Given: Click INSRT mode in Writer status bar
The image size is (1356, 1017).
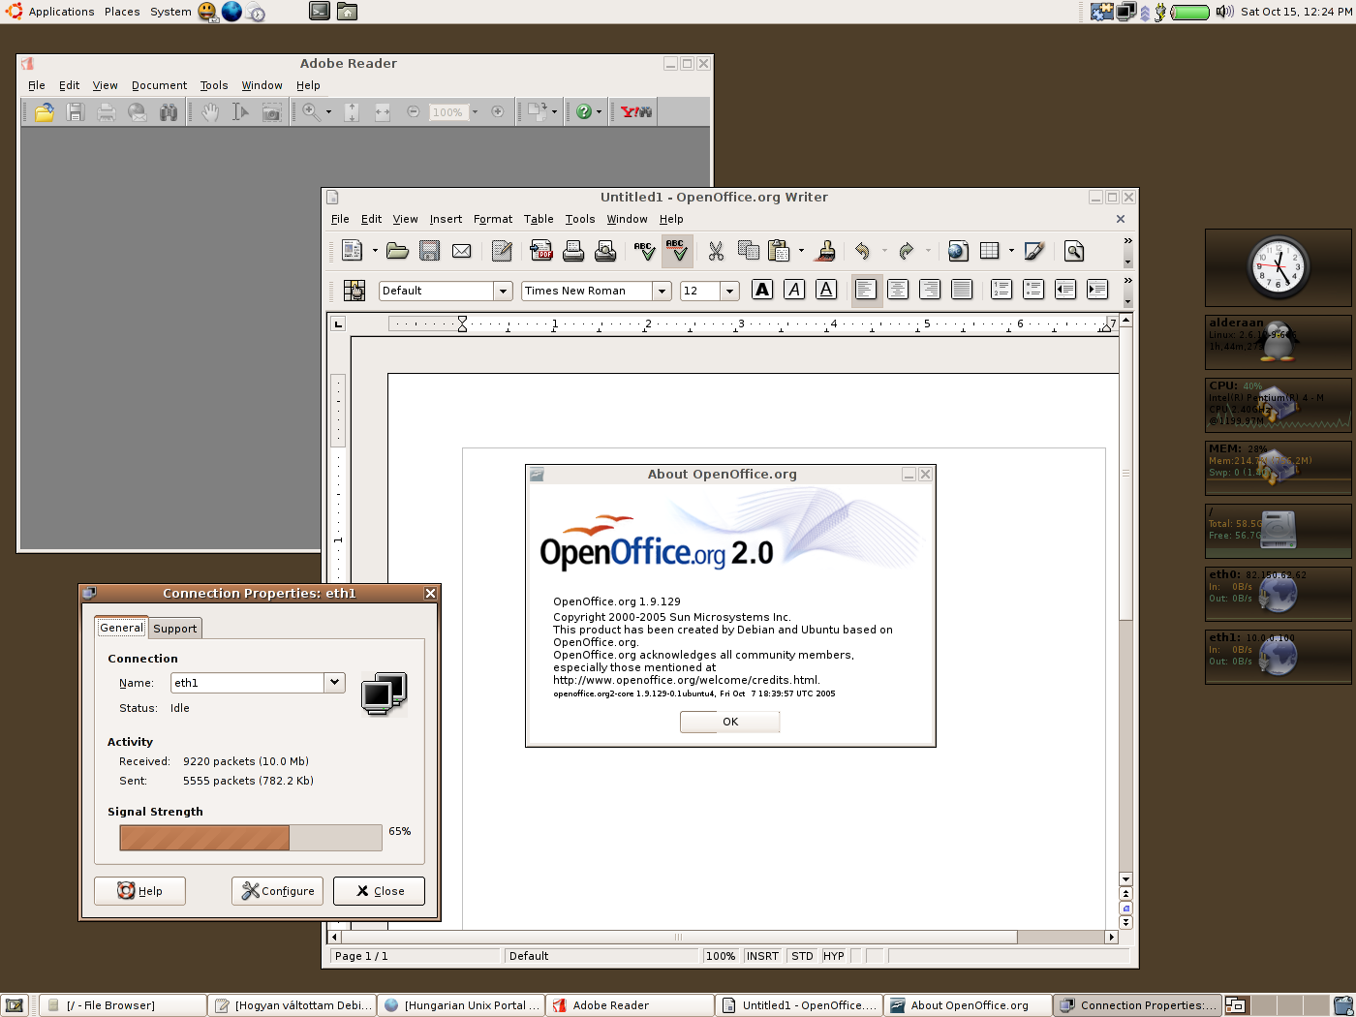Looking at the screenshot, I should tap(762, 956).
